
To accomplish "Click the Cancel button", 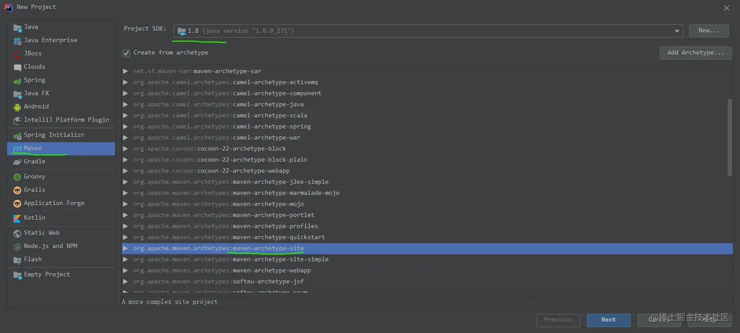I will click(659, 320).
